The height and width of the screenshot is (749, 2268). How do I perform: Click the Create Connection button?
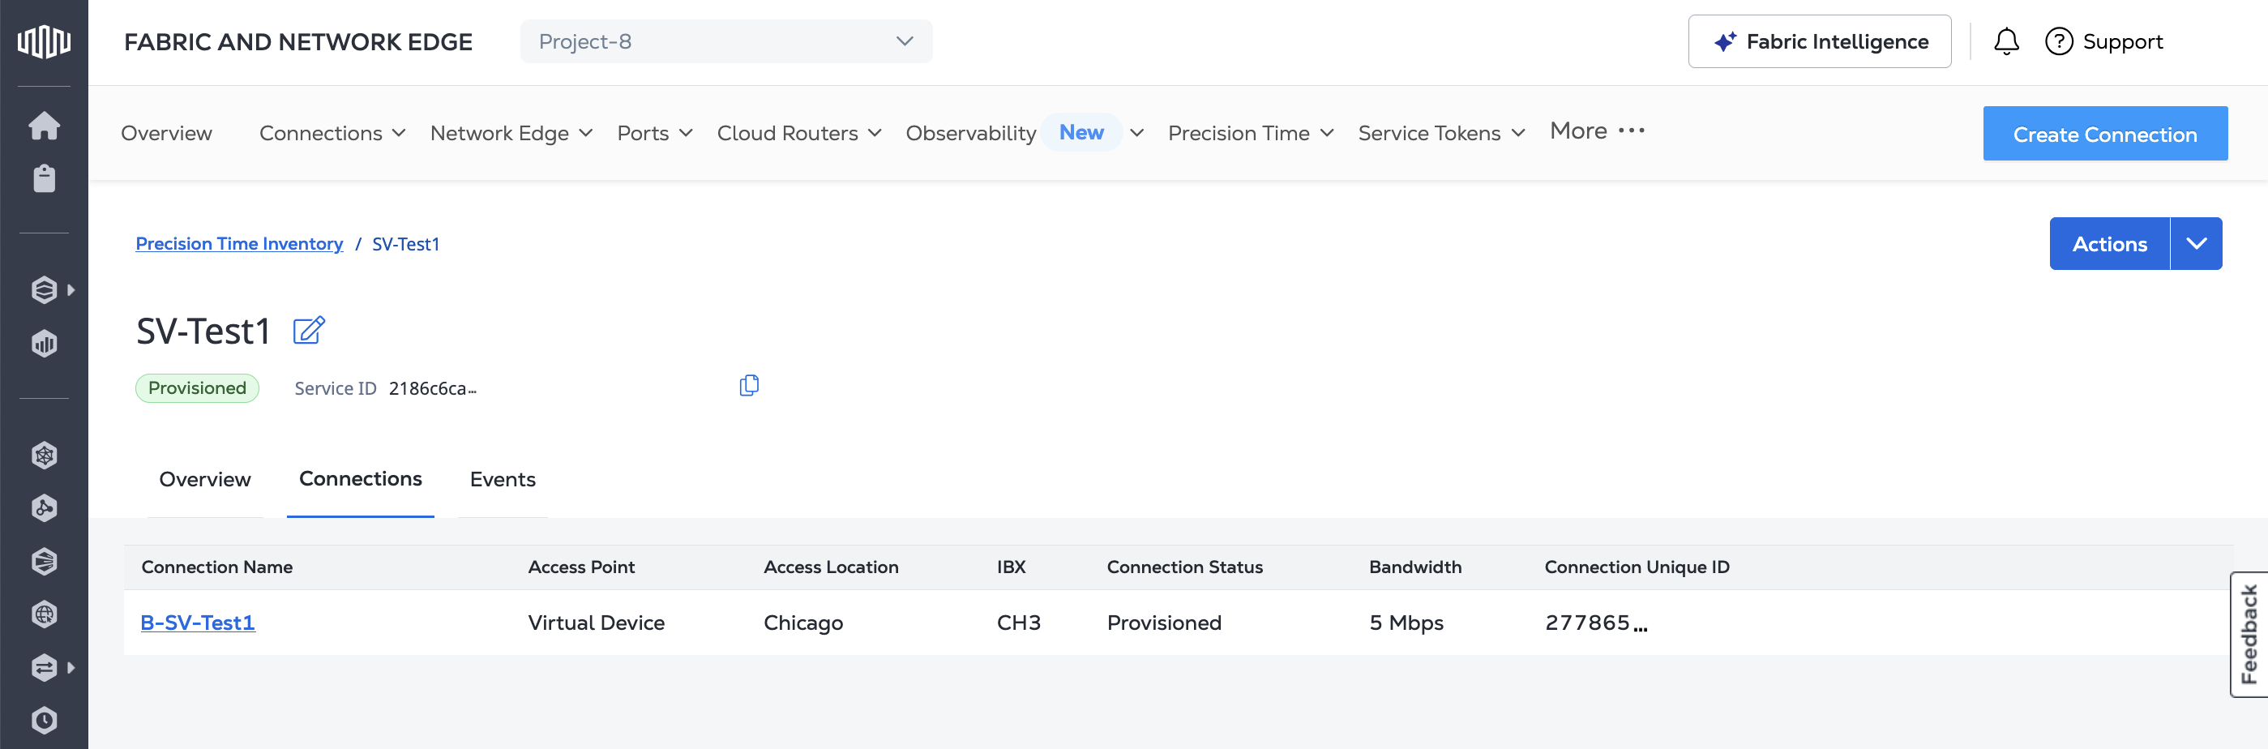(x=2104, y=134)
